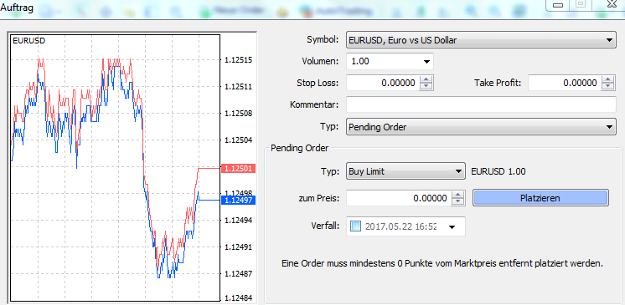The width and height of the screenshot is (625, 305).
Task: Decrease Stop Loss with down arrow
Action: tap(426, 87)
